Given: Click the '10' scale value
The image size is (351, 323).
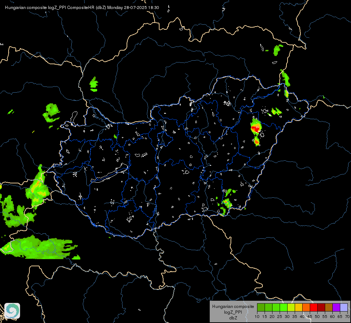Looking at the screenshot, I should [257, 317].
